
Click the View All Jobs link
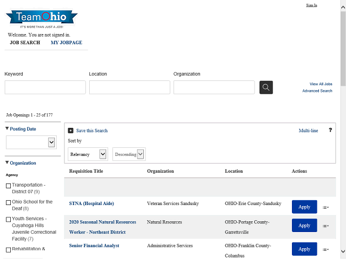click(321, 84)
